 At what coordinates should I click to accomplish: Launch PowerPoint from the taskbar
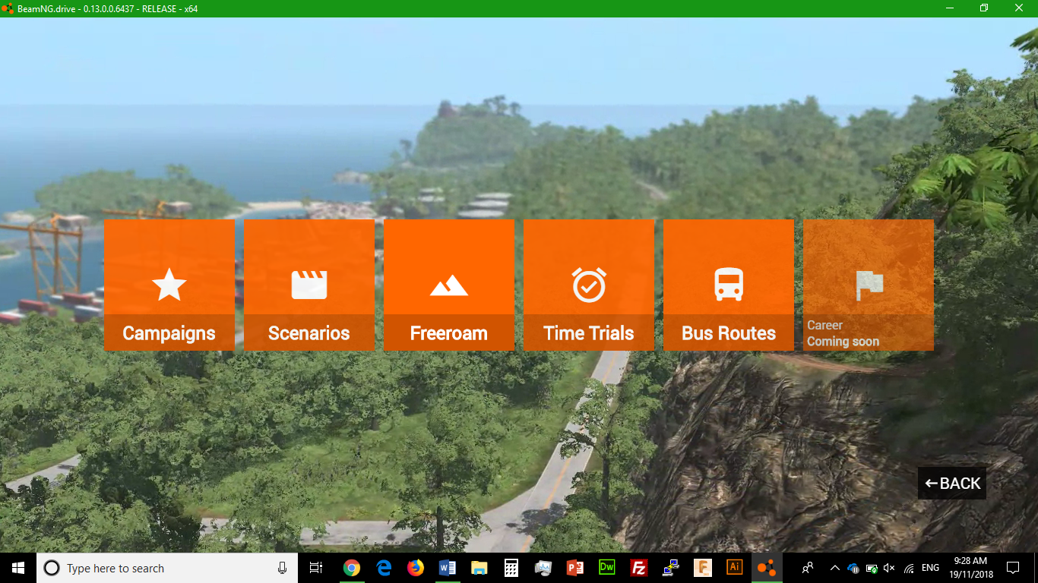click(575, 568)
